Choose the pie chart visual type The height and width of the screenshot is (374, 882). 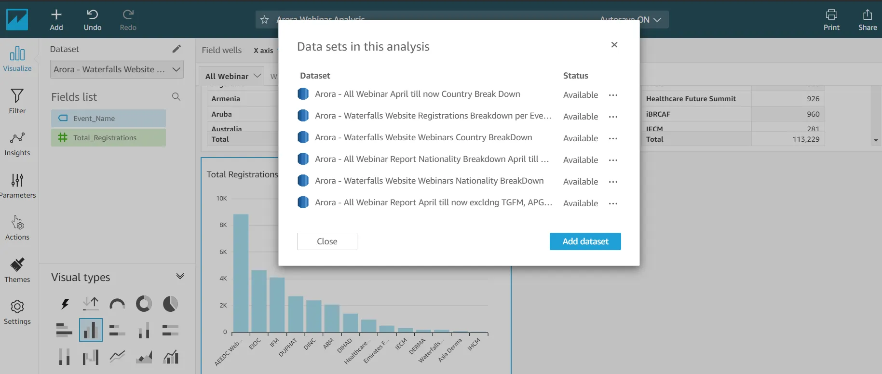coord(170,304)
